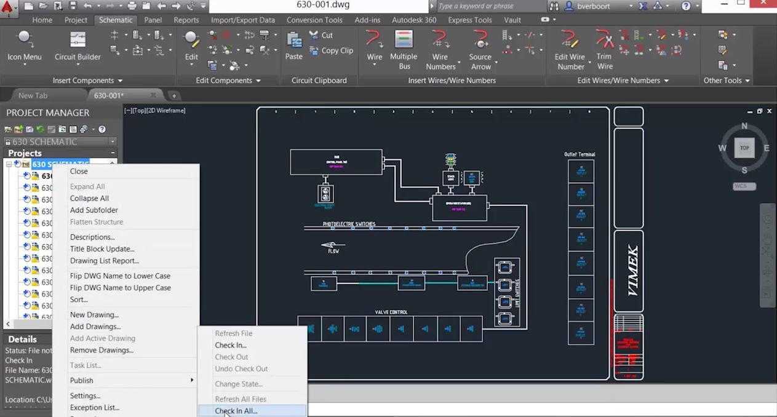This screenshot has width=777, height=417.
Task: Select Title Block Update menu item
Action: coord(102,248)
